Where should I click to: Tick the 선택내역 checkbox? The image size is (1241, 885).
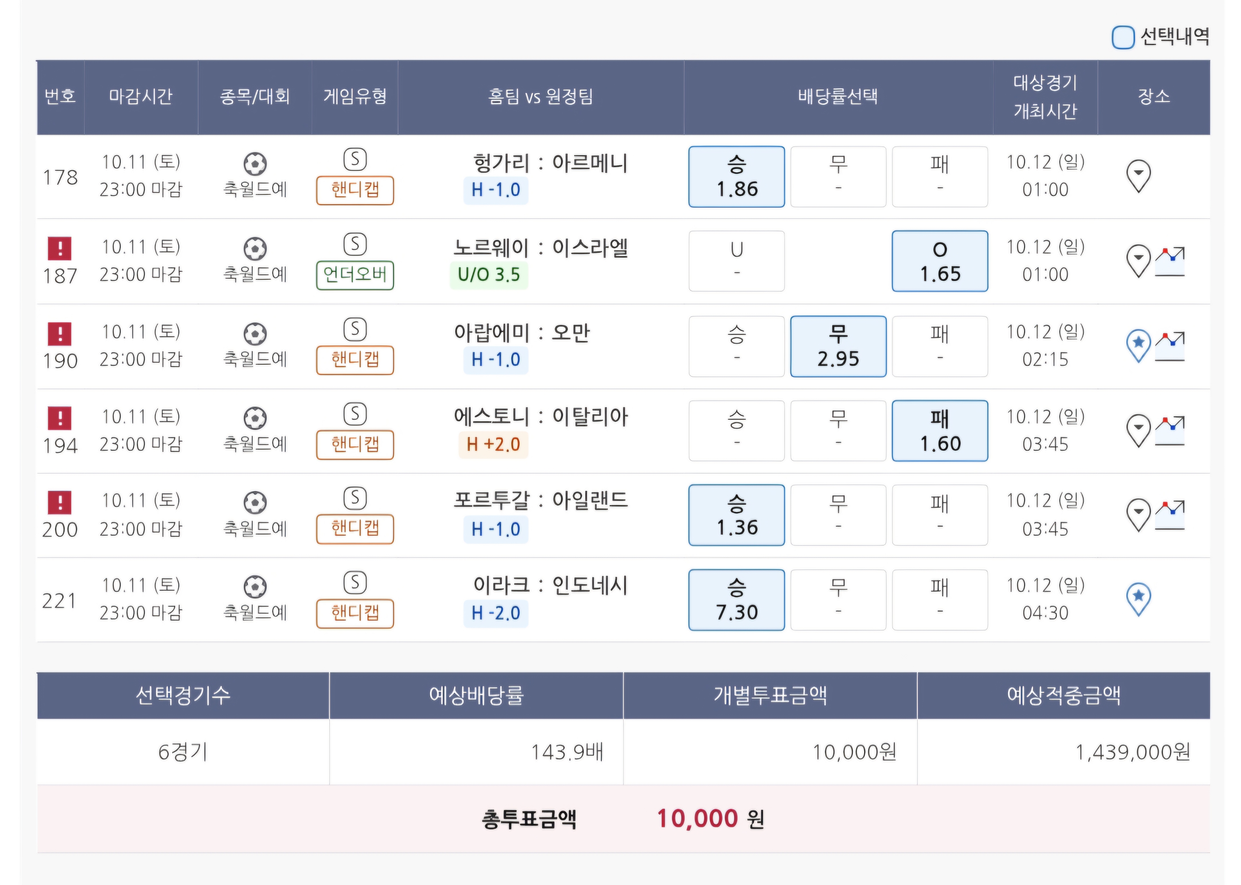tap(1123, 37)
